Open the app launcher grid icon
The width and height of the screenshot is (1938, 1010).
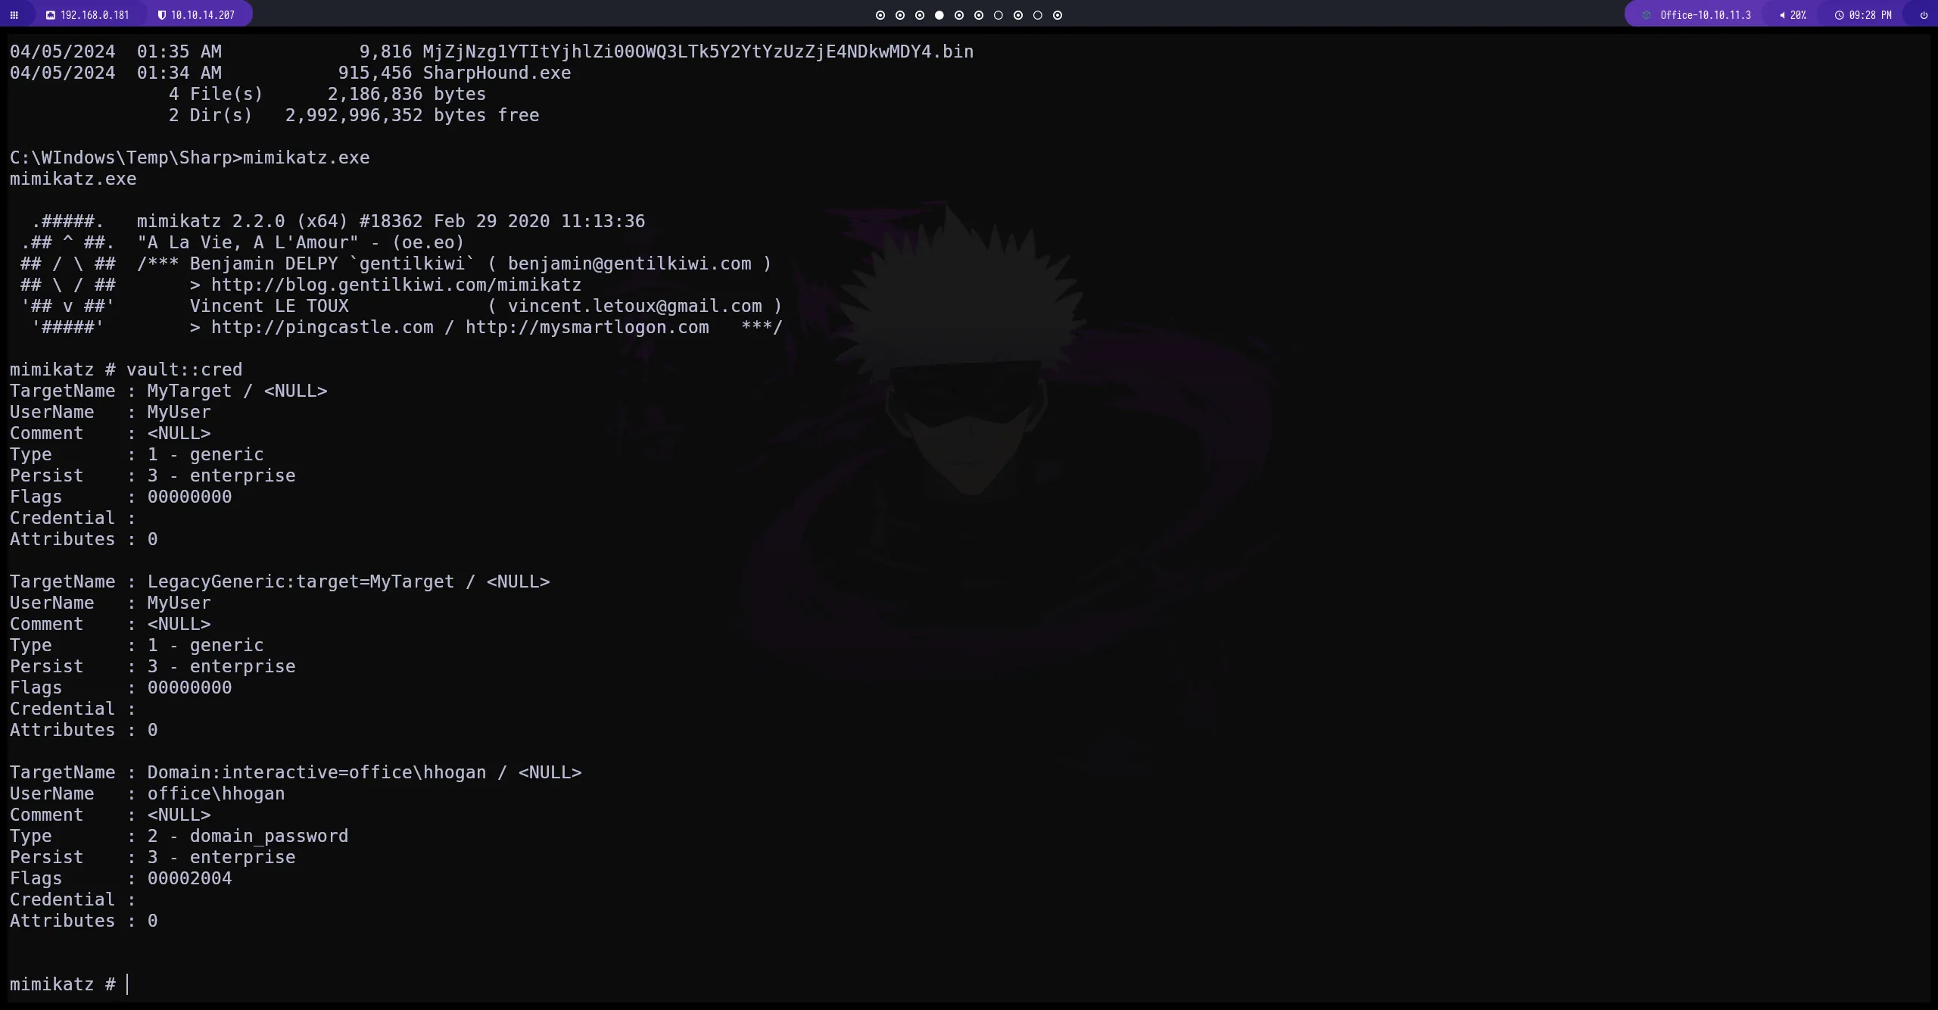coord(14,15)
